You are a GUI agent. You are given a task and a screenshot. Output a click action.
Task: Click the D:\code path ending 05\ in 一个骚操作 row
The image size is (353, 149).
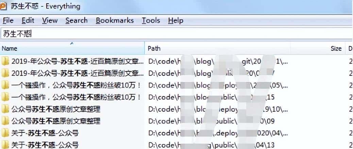pyautogui.click(x=218, y=85)
